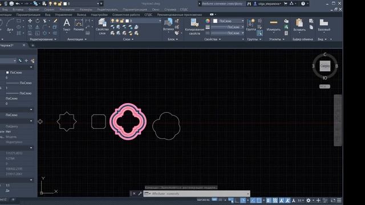Open the Размеры menu
The height and width of the screenshot is (205, 365).
pos(86,10)
